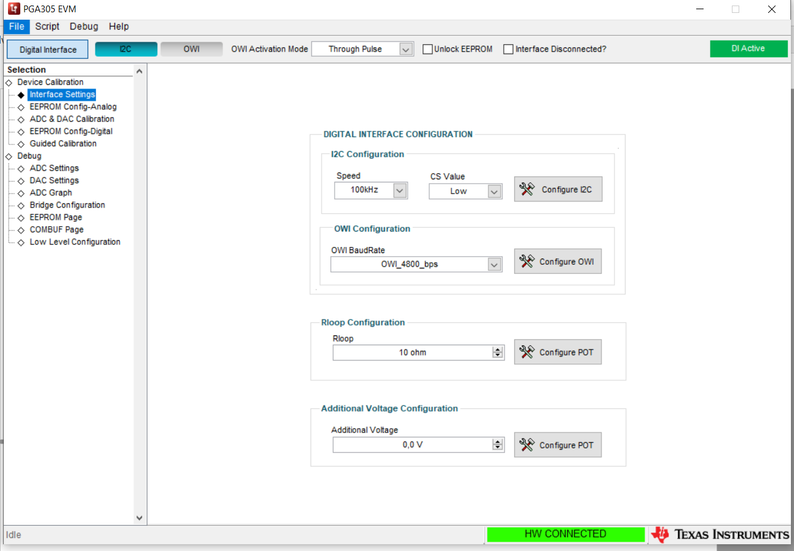The image size is (794, 551).
Task: Select DAC Settings in tree
Action: tap(54, 181)
